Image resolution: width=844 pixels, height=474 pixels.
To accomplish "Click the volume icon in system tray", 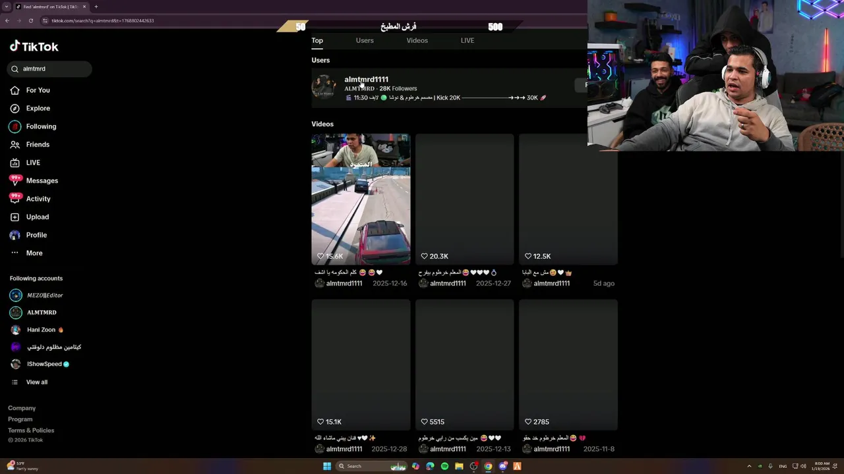I will [x=803, y=466].
